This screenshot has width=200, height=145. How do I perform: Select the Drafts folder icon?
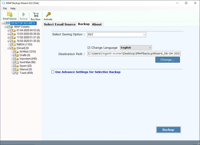coord(17,55)
